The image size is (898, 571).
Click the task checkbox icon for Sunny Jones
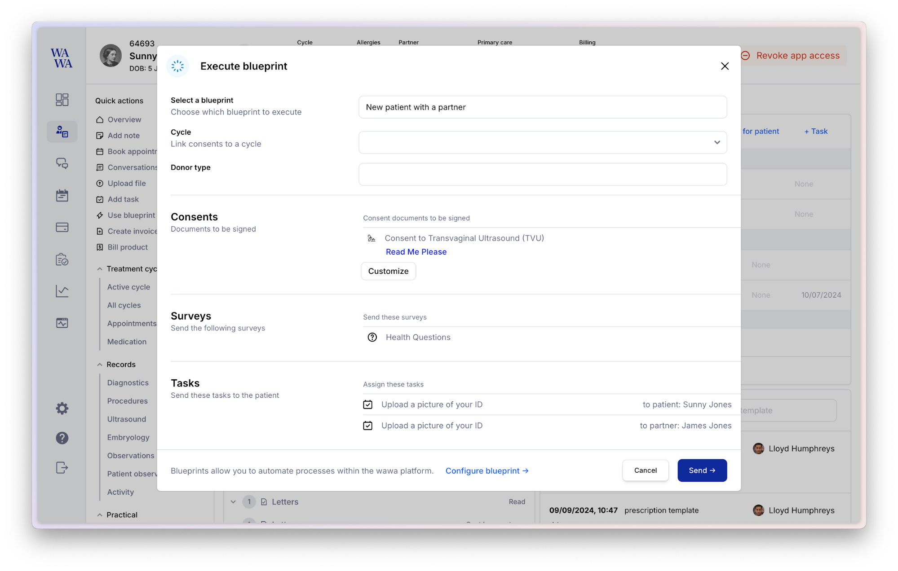(367, 404)
